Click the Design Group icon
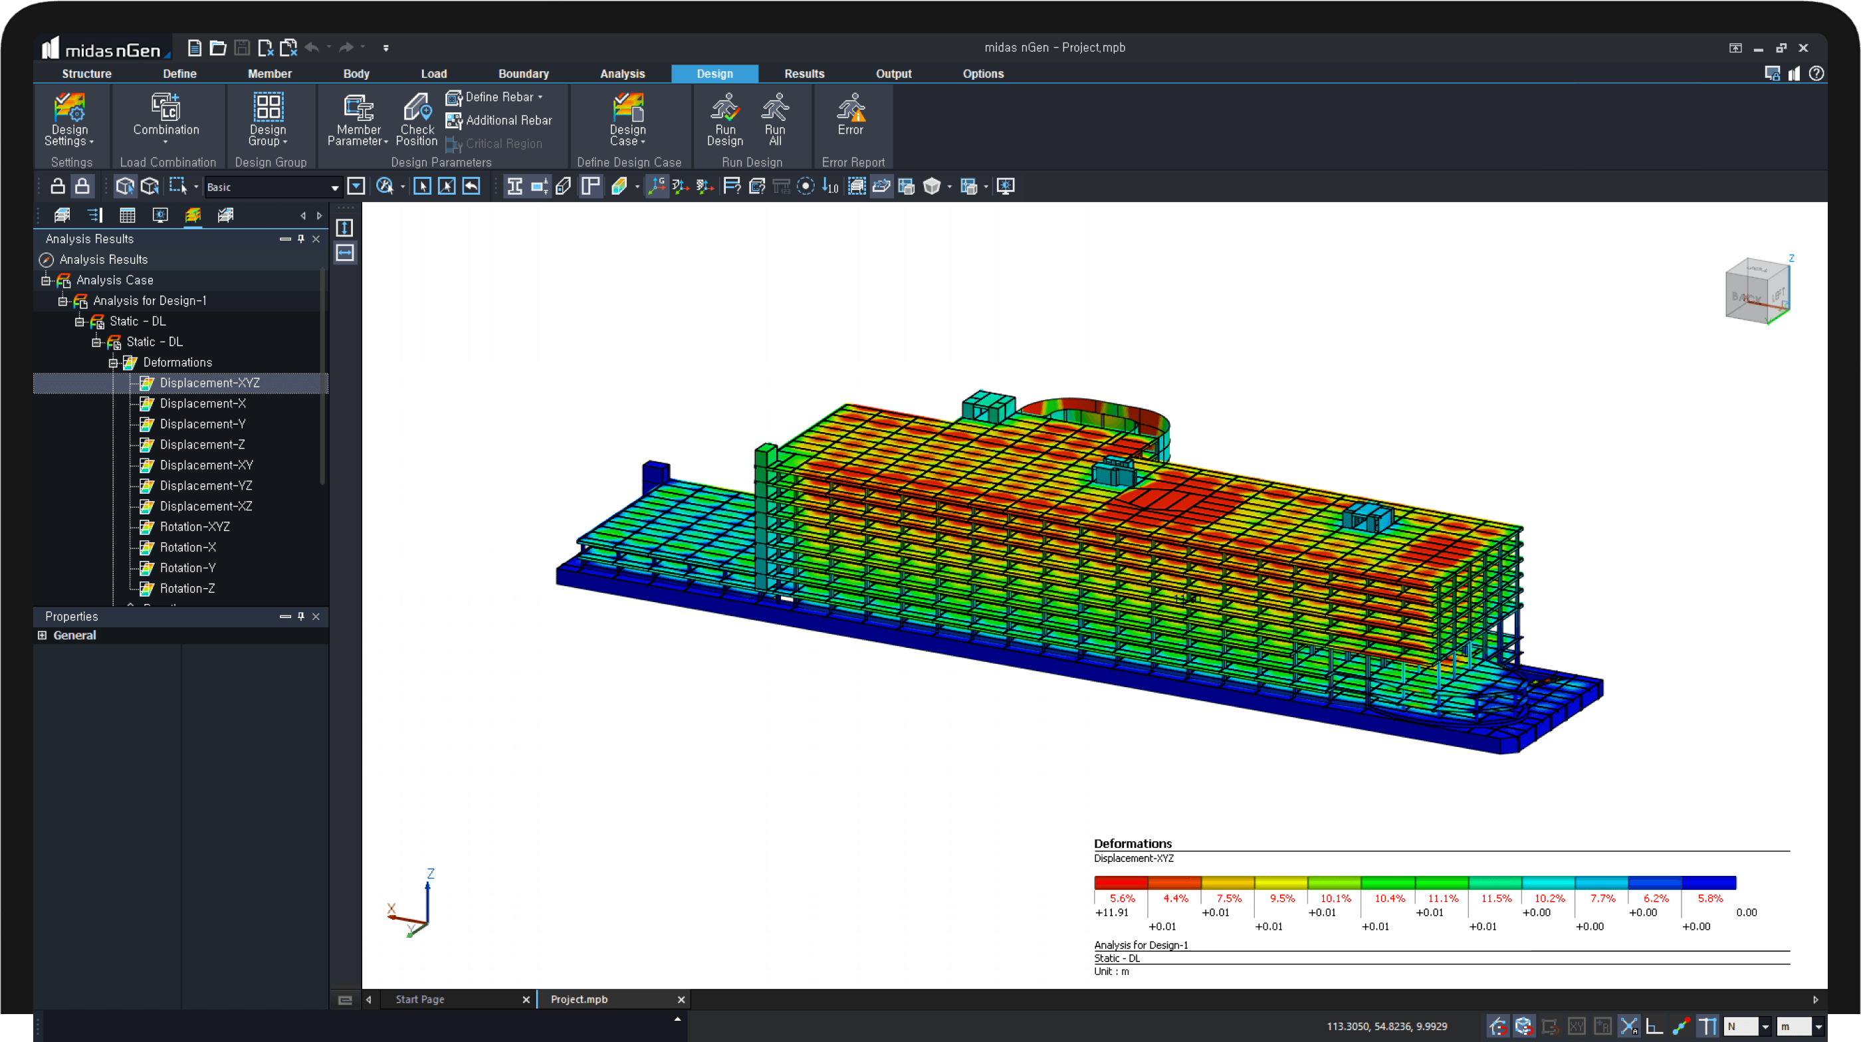1861x1042 pixels. [x=268, y=120]
